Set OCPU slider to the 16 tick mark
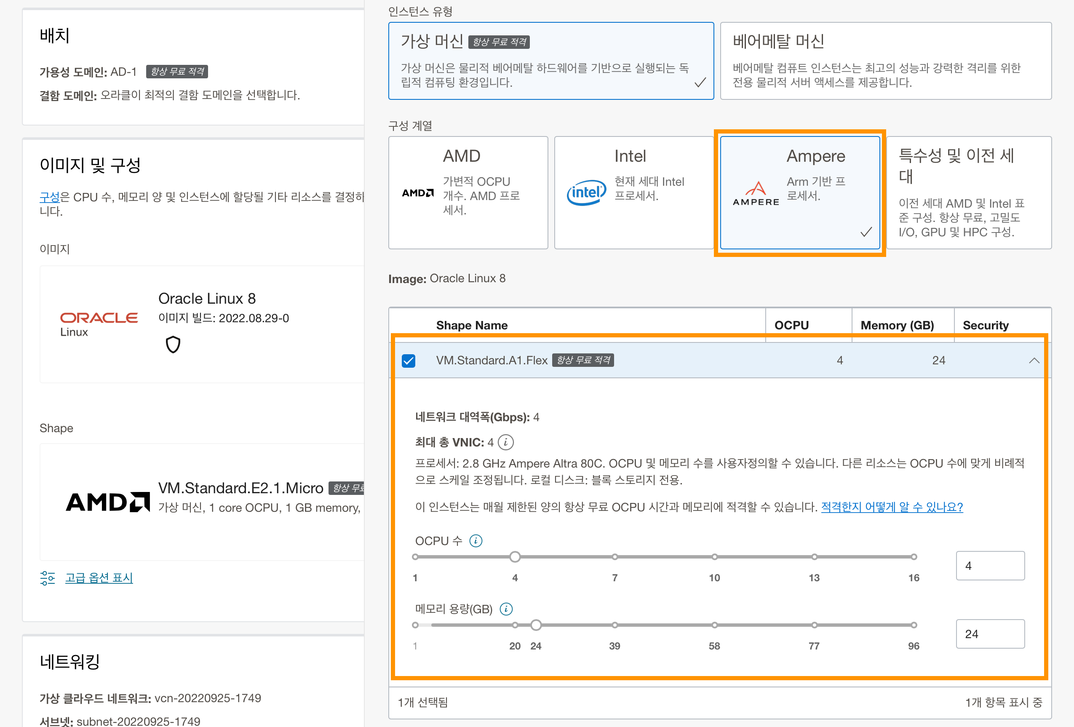Viewport: 1074px width, 727px height. [914, 557]
